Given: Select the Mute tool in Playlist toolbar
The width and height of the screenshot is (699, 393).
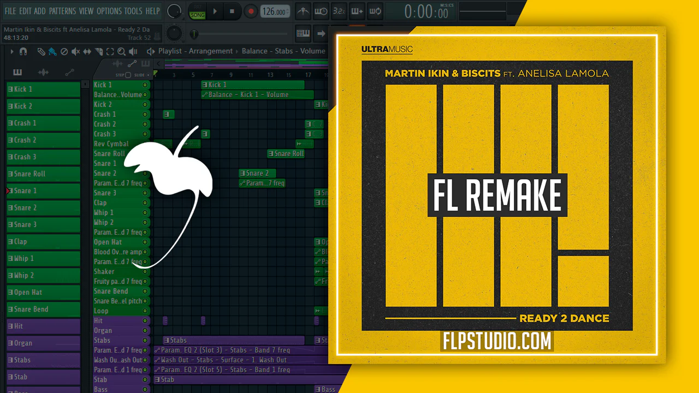Looking at the screenshot, I should coord(75,51).
